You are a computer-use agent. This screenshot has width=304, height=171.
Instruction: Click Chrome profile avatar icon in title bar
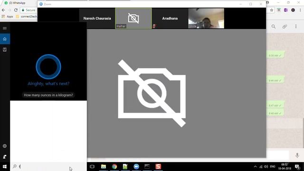click(267, 2)
